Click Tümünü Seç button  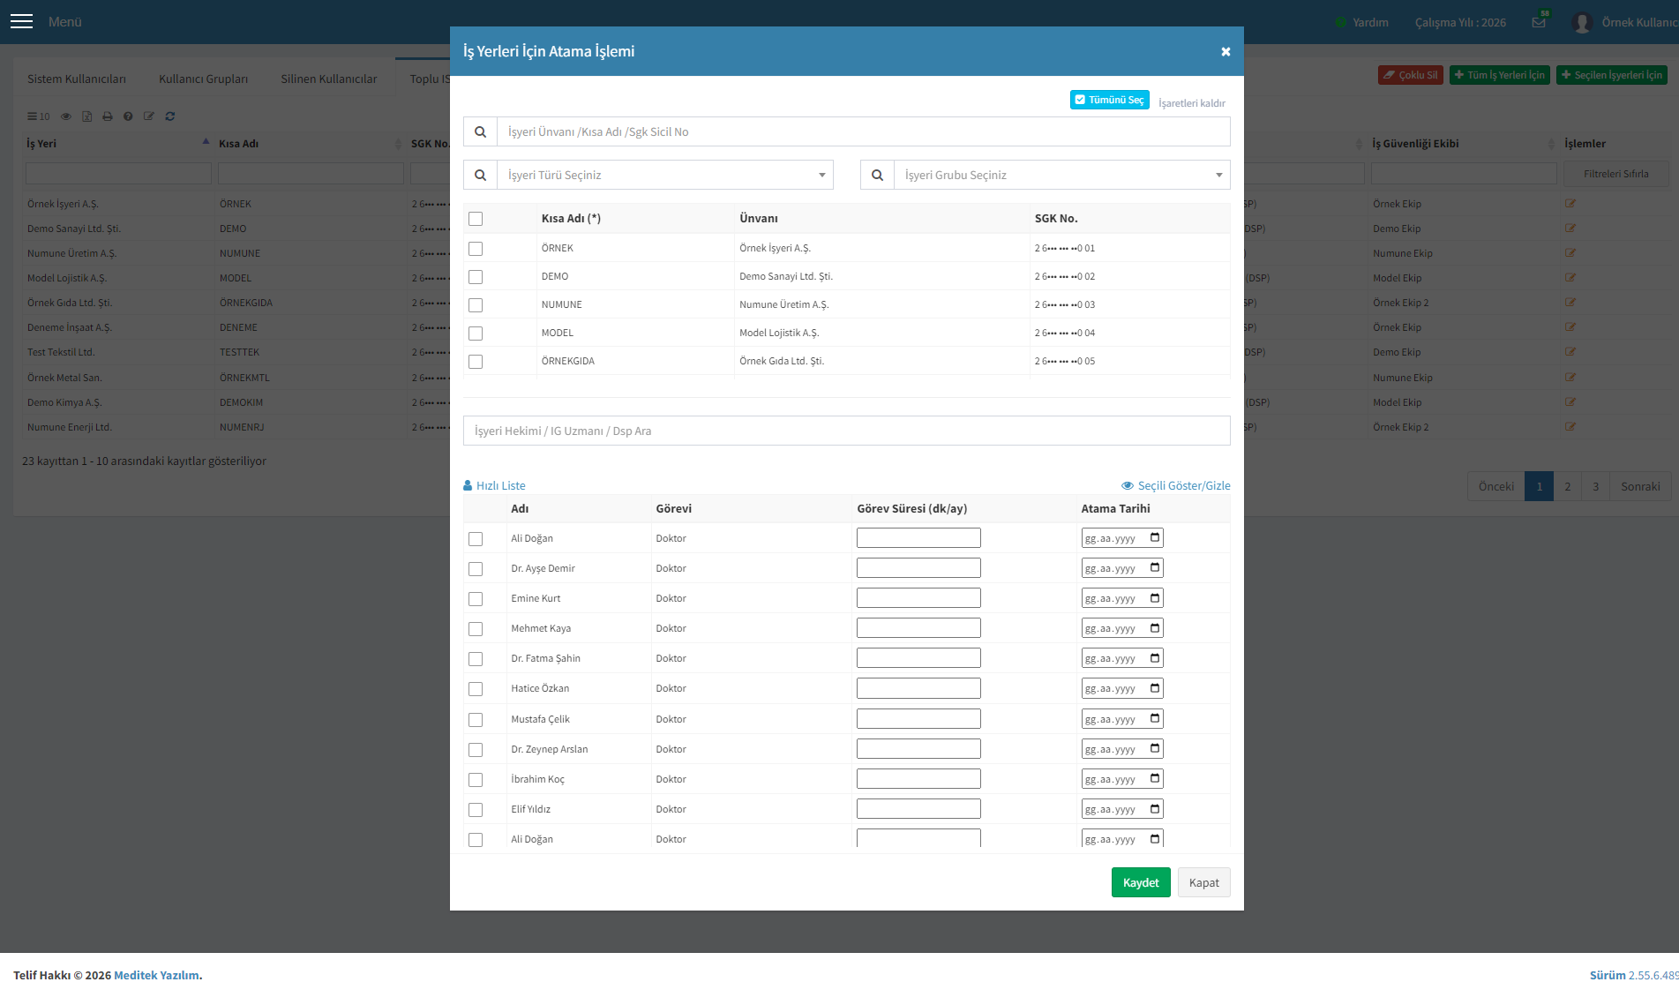pyautogui.click(x=1110, y=100)
